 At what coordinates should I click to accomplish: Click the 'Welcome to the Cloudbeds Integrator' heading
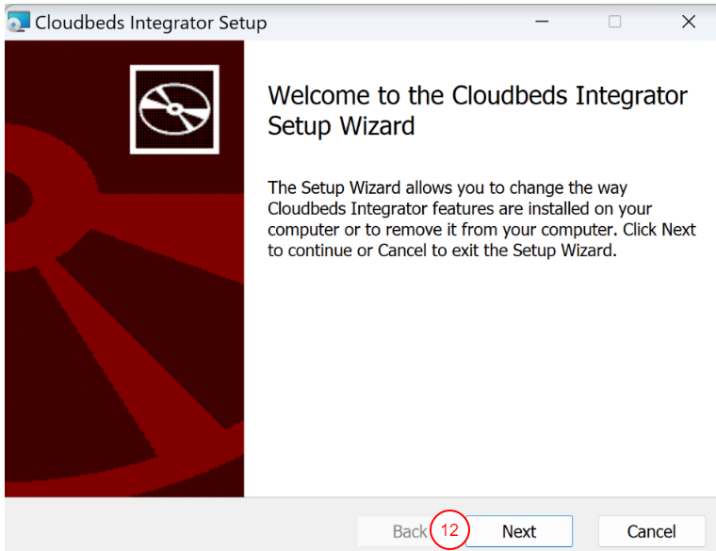478,110
